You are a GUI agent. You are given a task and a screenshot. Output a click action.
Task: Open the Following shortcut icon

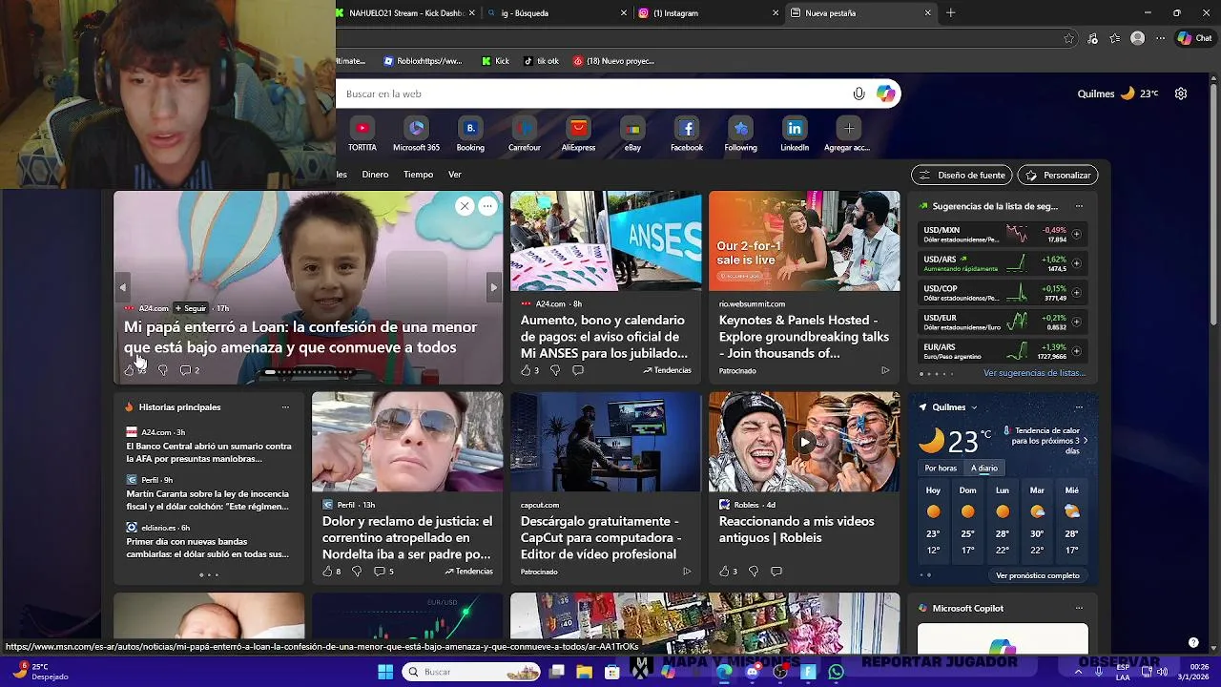click(740, 128)
